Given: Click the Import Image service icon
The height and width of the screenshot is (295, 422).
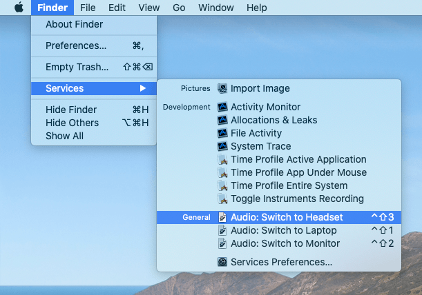Looking at the screenshot, I should point(222,88).
